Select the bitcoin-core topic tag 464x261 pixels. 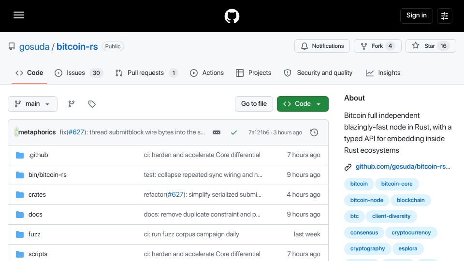click(x=397, y=184)
